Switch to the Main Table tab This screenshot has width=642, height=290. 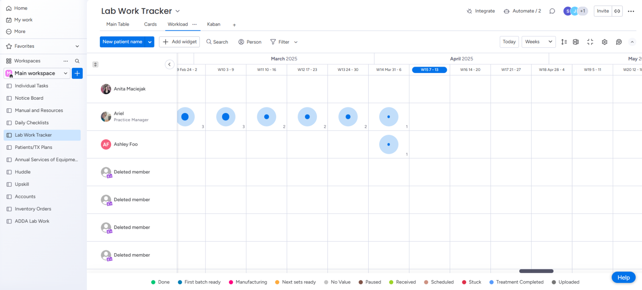coord(118,24)
